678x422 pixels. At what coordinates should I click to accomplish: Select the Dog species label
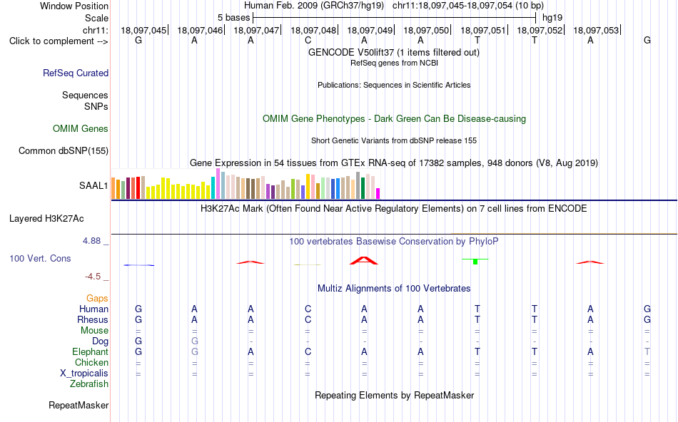click(100, 341)
